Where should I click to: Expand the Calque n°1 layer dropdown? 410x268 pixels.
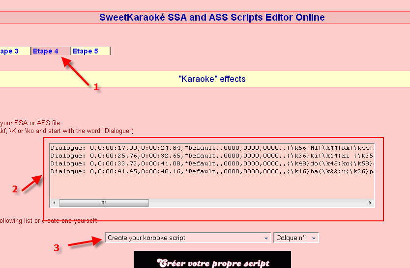(296, 238)
